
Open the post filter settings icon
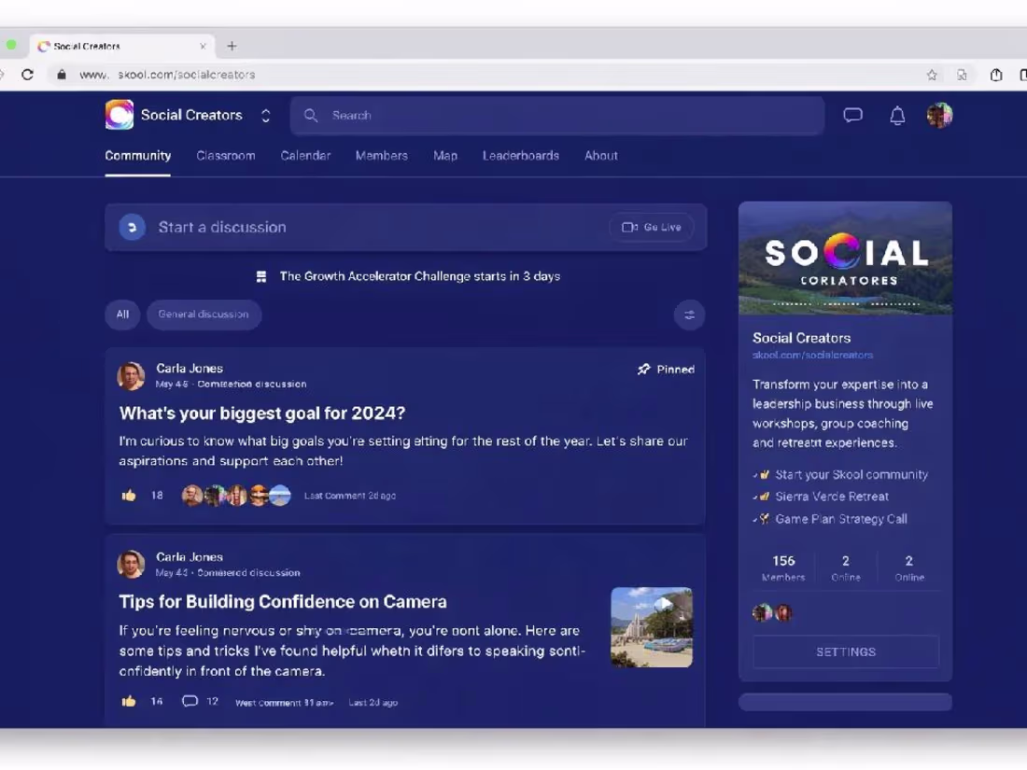[689, 315]
